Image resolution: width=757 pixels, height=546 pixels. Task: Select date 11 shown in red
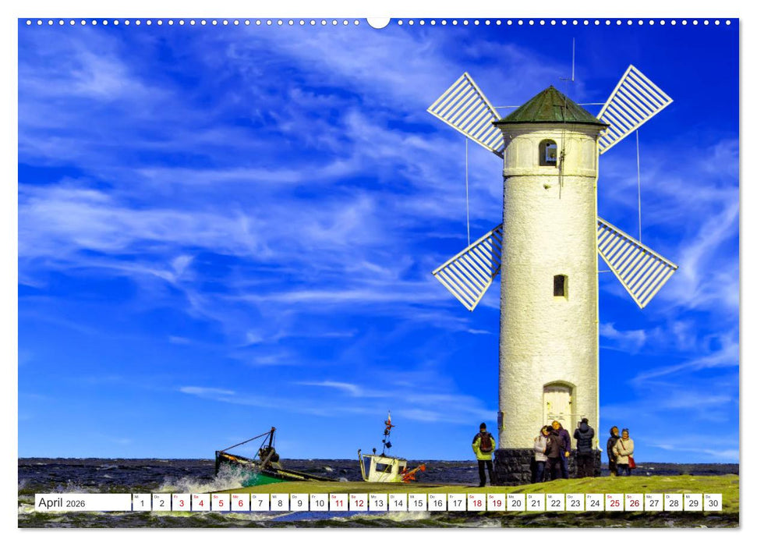pos(341,503)
